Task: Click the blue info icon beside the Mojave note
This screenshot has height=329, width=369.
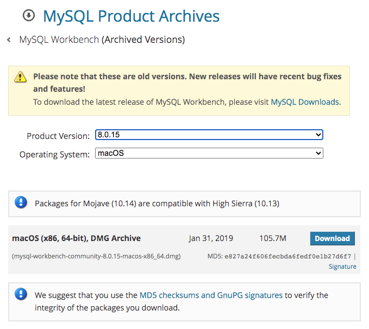Action: coord(21,203)
